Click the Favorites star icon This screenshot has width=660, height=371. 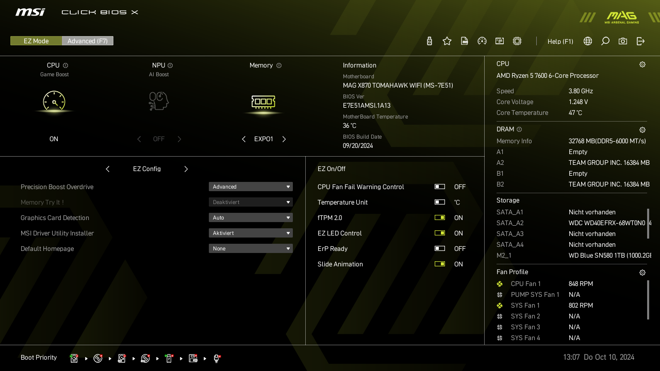(447, 41)
